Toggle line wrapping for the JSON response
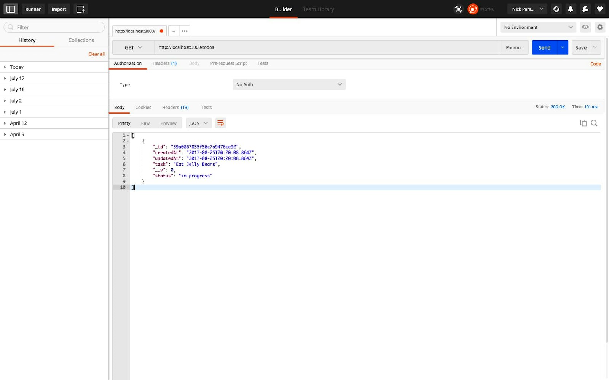 (x=220, y=123)
